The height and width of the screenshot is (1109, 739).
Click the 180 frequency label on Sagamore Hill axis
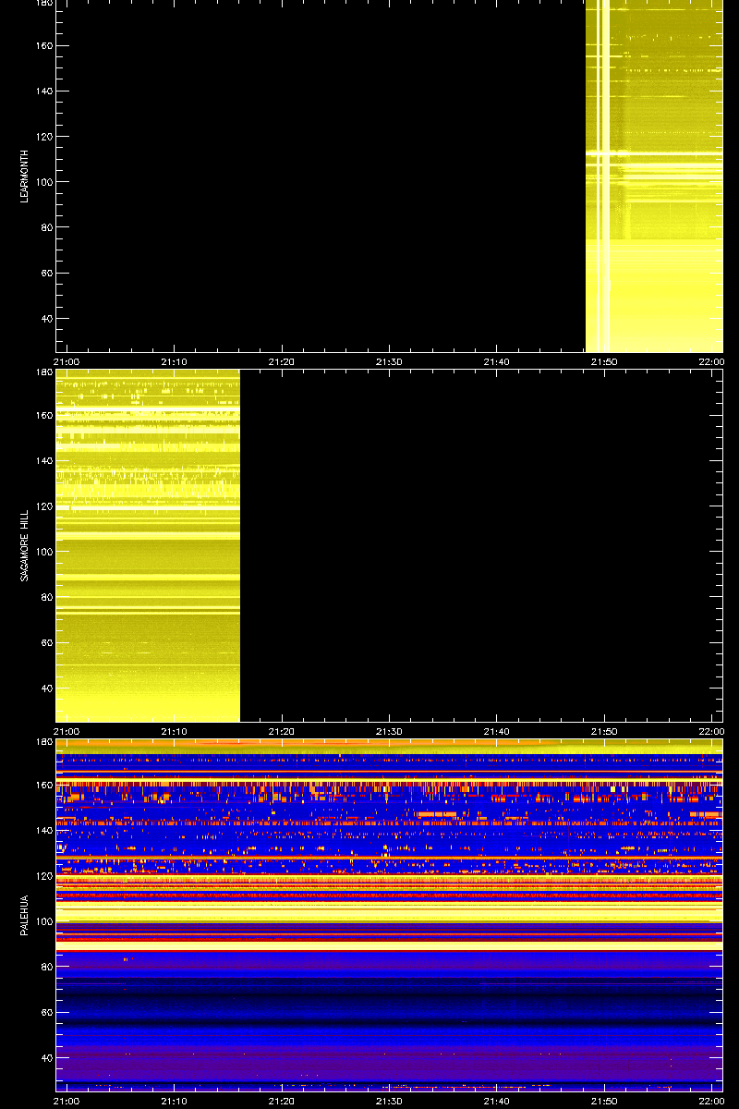pyautogui.click(x=43, y=373)
